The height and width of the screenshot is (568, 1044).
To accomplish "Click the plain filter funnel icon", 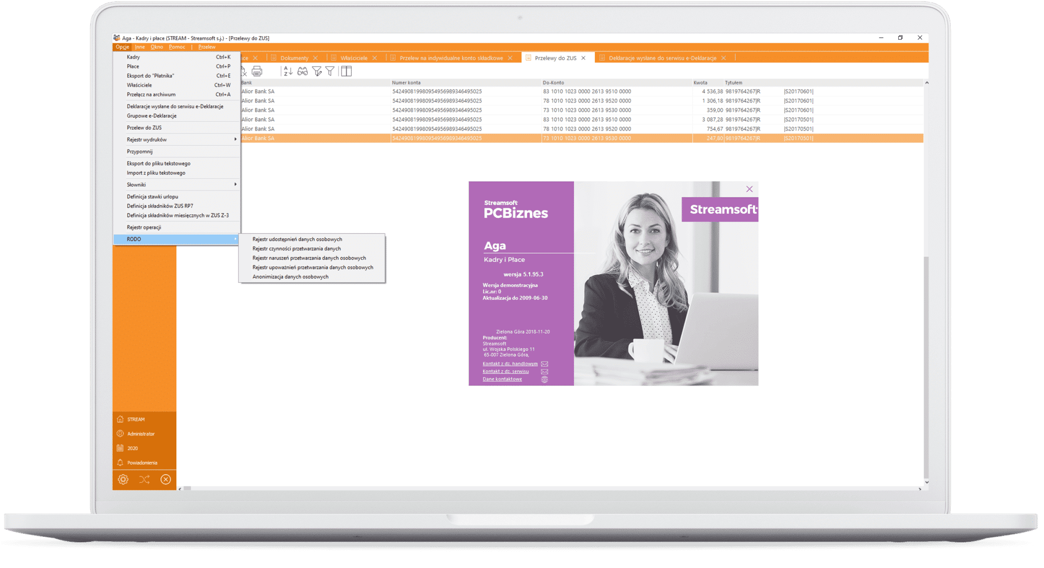I will point(330,71).
